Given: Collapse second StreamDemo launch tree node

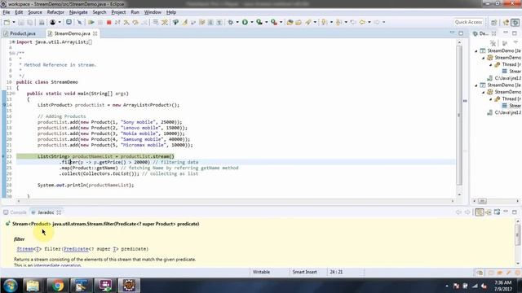Looking at the screenshot, I should point(476,85).
